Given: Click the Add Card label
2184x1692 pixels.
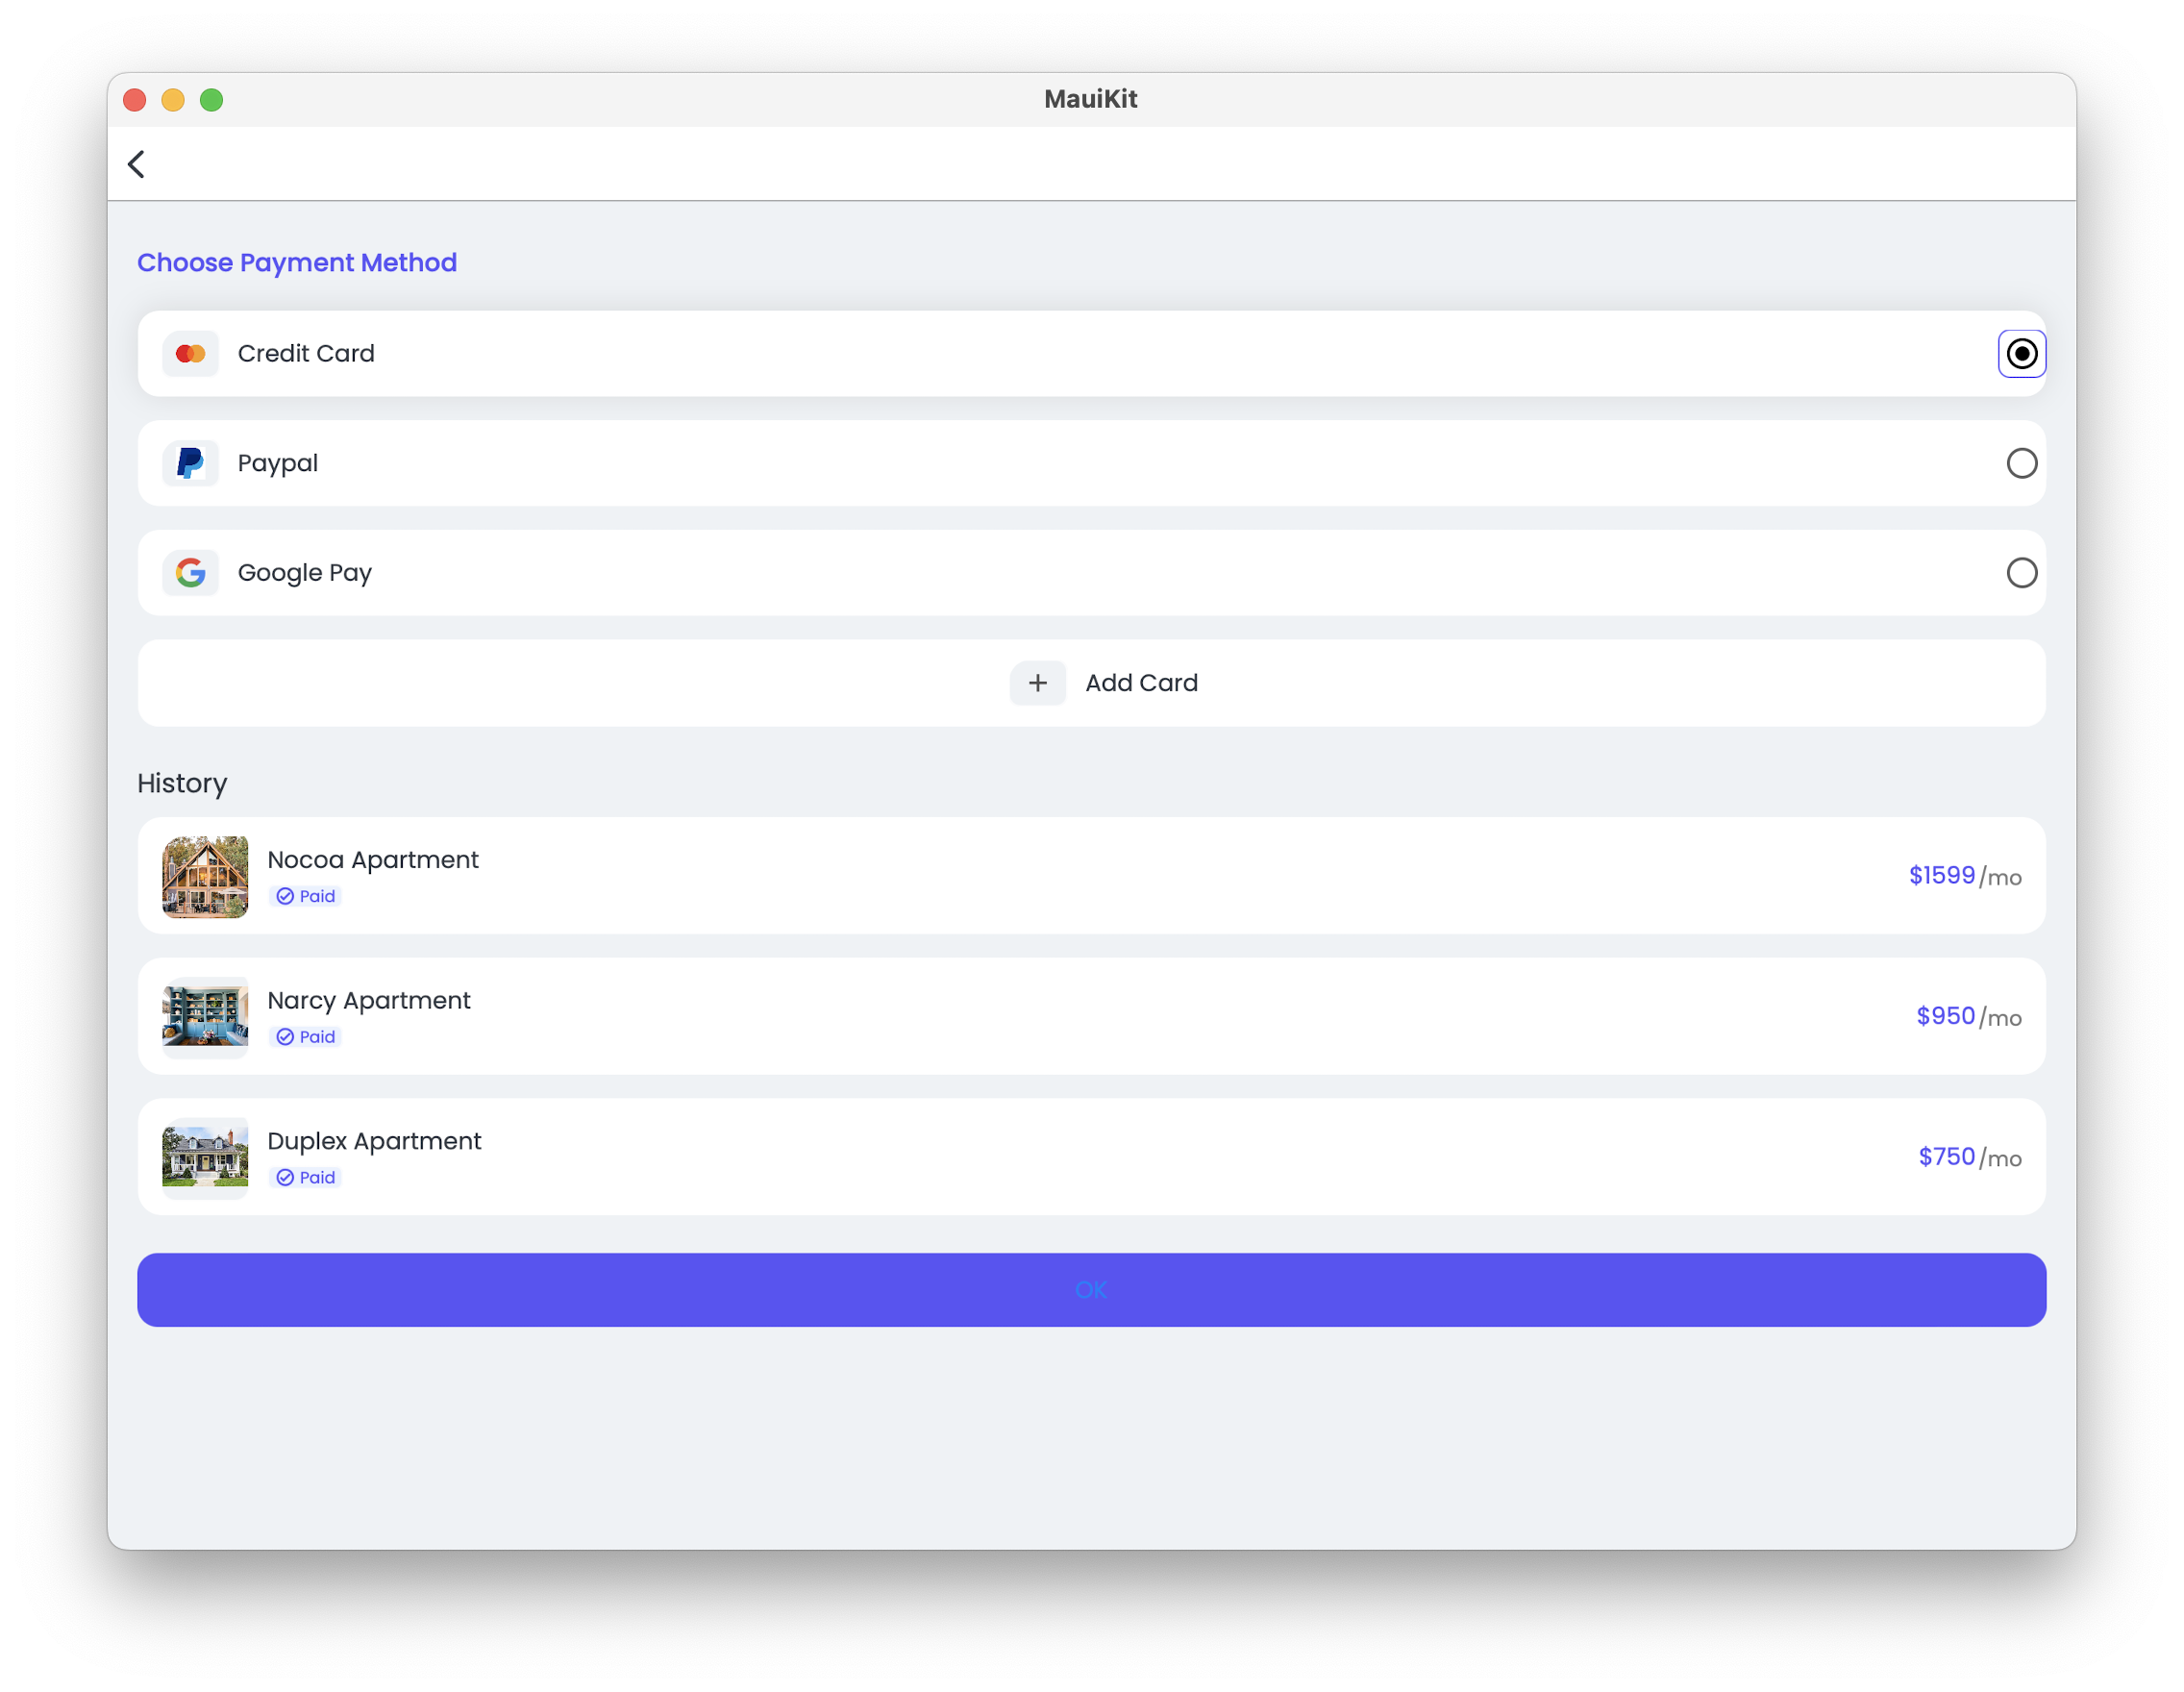Looking at the screenshot, I should (1141, 683).
